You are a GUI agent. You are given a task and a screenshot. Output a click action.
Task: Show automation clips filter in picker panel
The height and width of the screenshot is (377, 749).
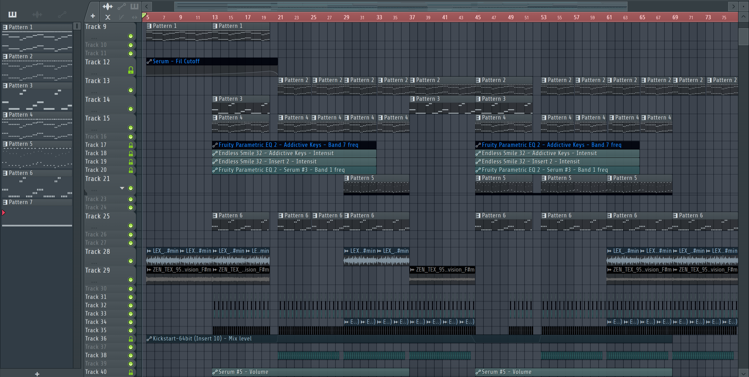62,14
